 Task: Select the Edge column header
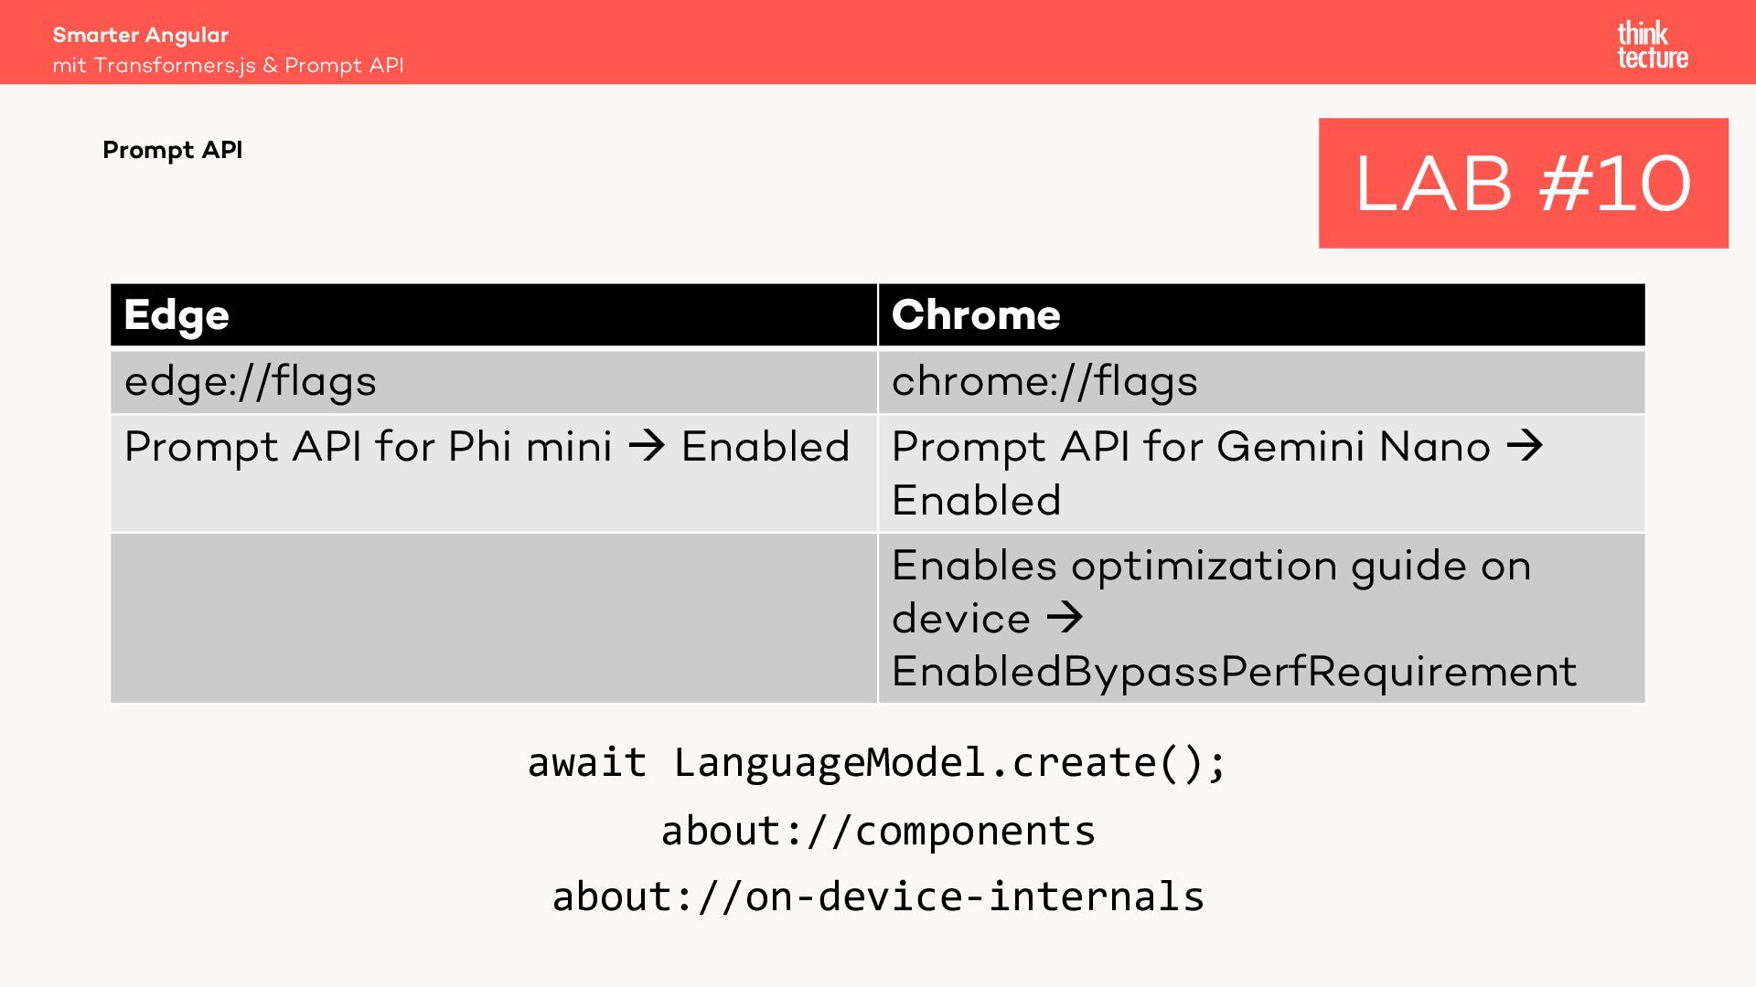177,315
